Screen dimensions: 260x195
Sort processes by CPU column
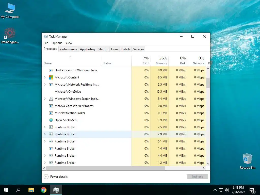tap(141, 61)
